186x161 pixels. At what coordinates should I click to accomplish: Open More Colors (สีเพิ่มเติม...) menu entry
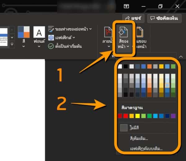[x=139, y=138]
